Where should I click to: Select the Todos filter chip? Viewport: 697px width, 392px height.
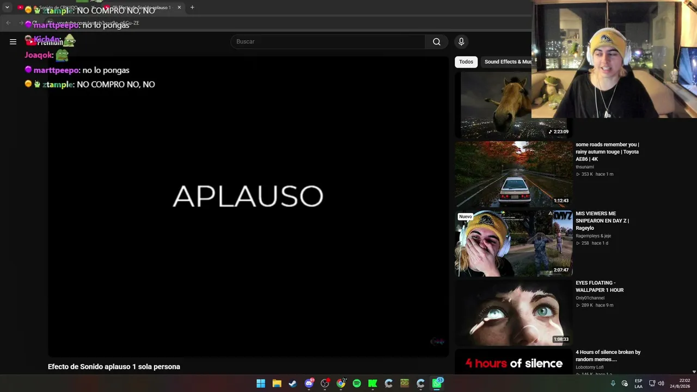[x=466, y=62]
